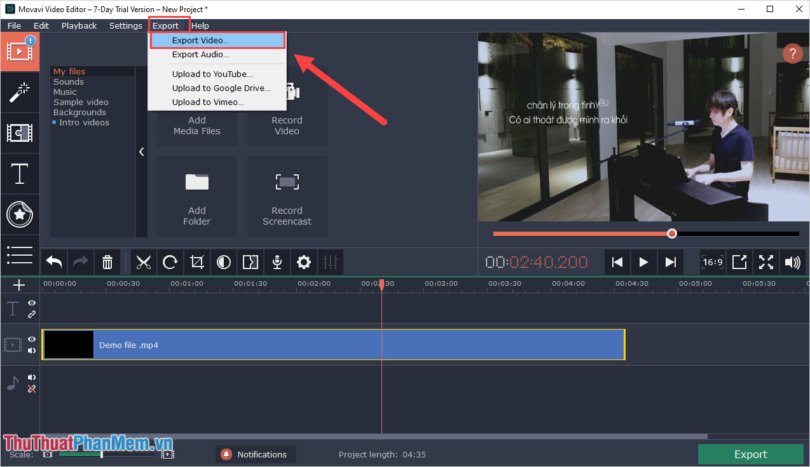The width and height of the screenshot is (810, 467).
Task: Mute the video track audio
Action: 31,349
